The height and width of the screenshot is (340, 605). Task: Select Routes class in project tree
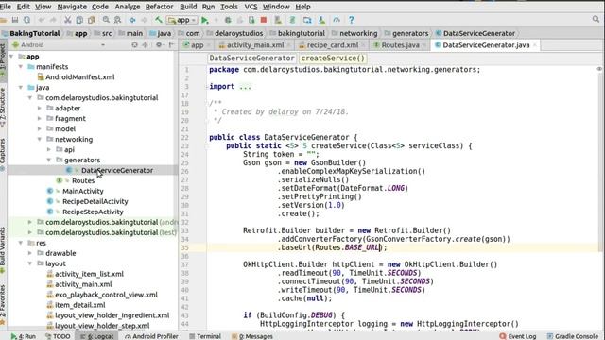83,180
